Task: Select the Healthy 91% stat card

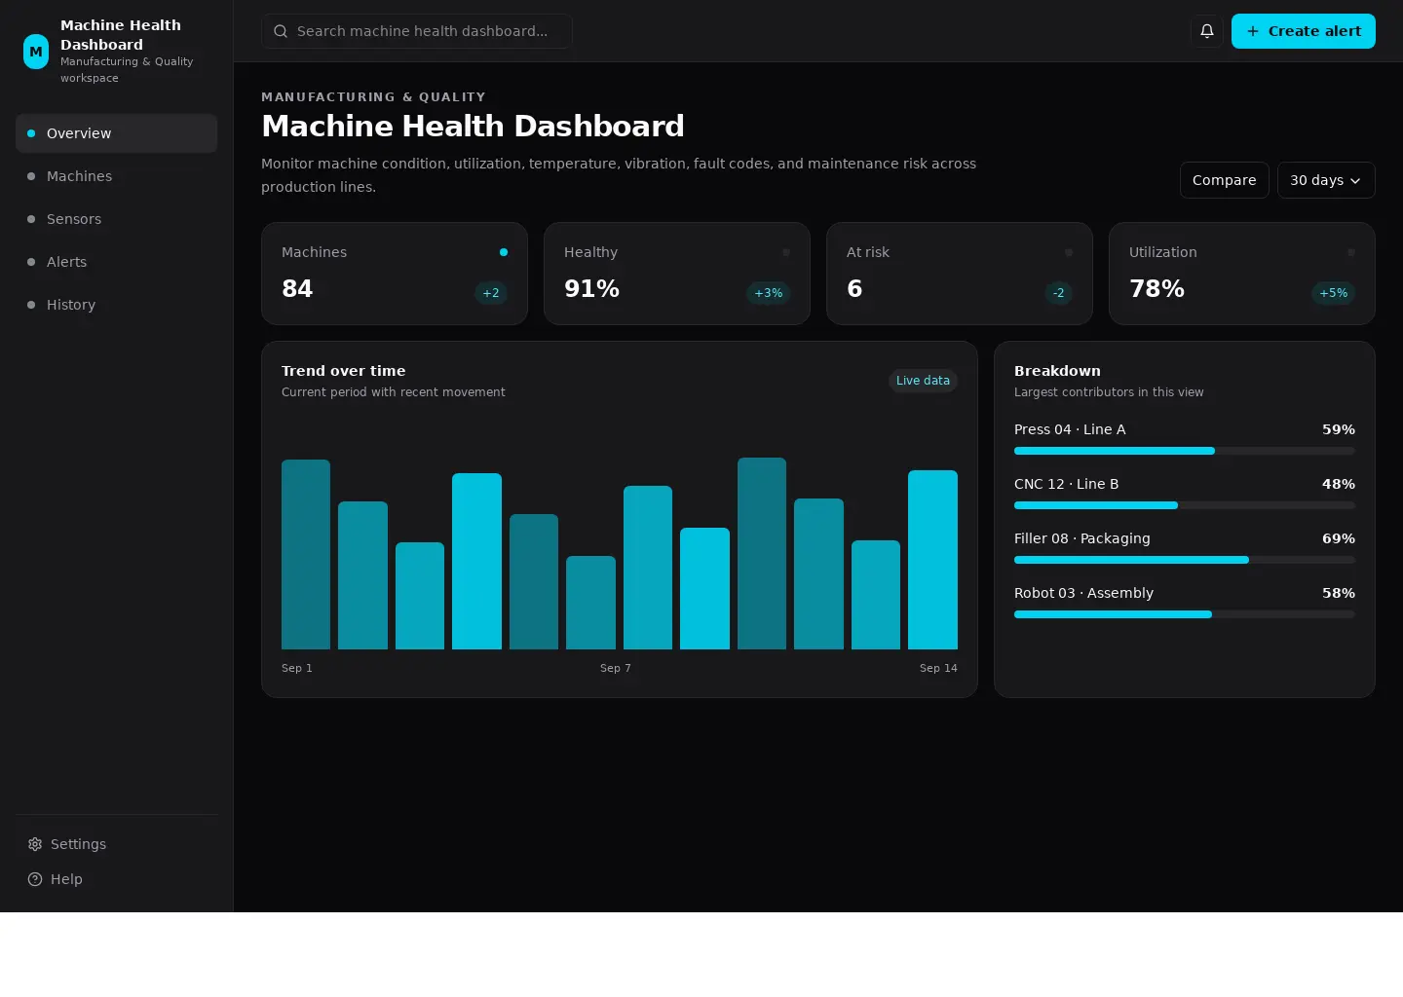Action: 677,274
